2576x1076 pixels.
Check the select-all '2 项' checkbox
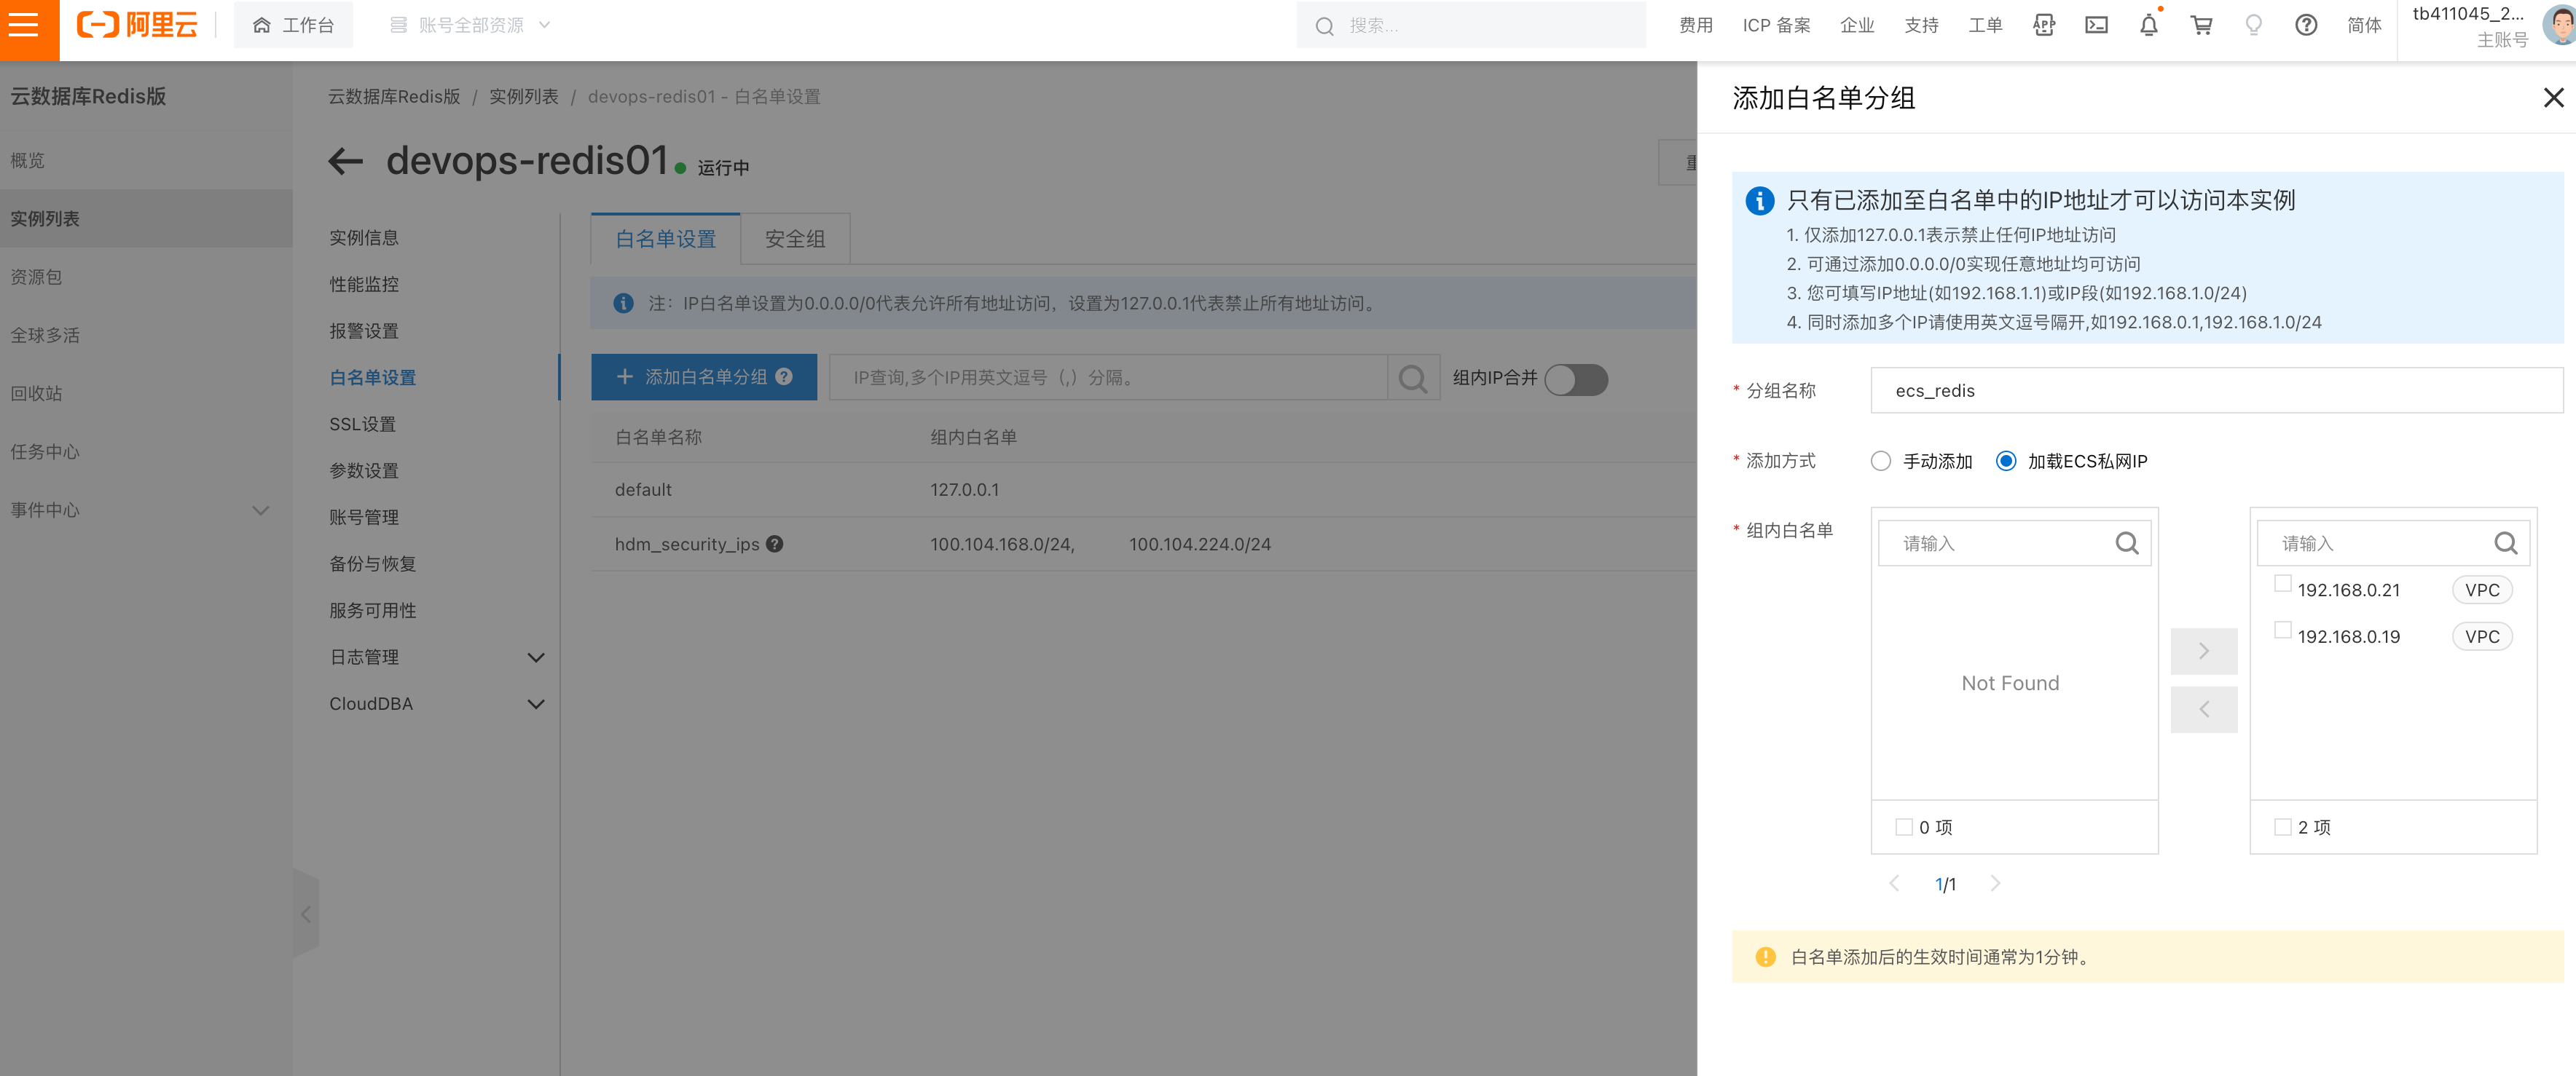tap(2282, 827)
